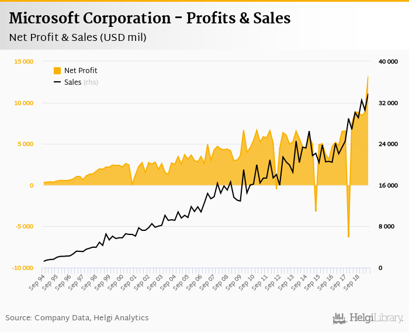Viewport: 409px width, 332px height.
Task: Toggle the Sales series legend label
Action: coord(73,82)
